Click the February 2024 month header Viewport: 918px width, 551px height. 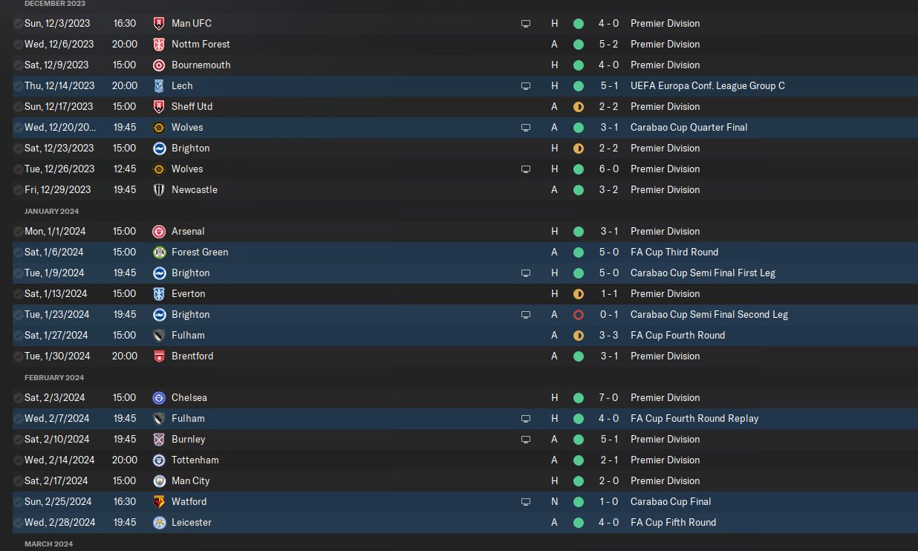tap(53, 377)
